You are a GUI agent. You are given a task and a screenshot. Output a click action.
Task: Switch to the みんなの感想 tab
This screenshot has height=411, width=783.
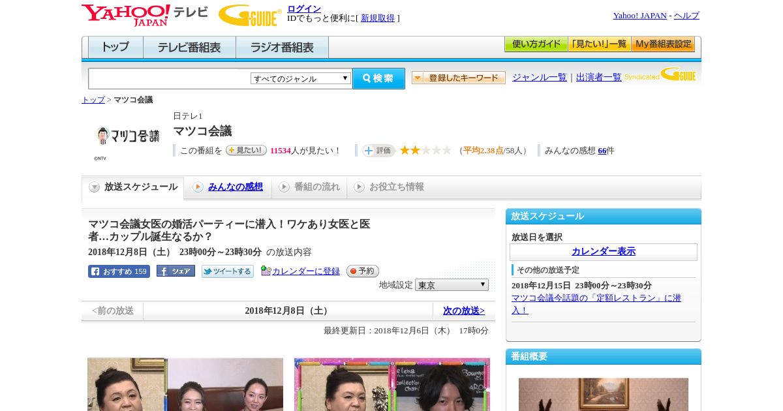click(235, 187)
